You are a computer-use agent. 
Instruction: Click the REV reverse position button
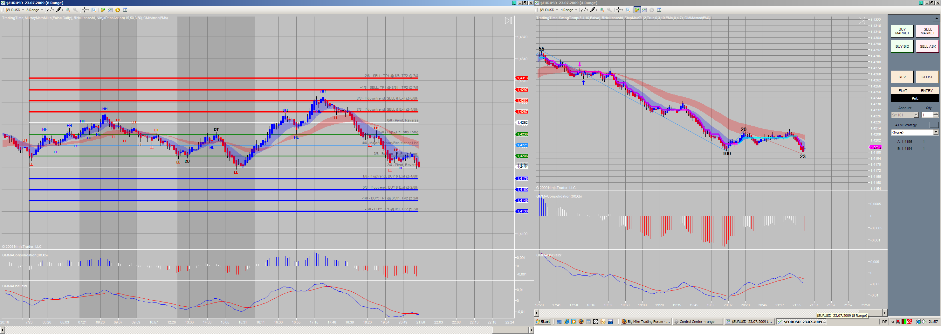click(902, 77)
